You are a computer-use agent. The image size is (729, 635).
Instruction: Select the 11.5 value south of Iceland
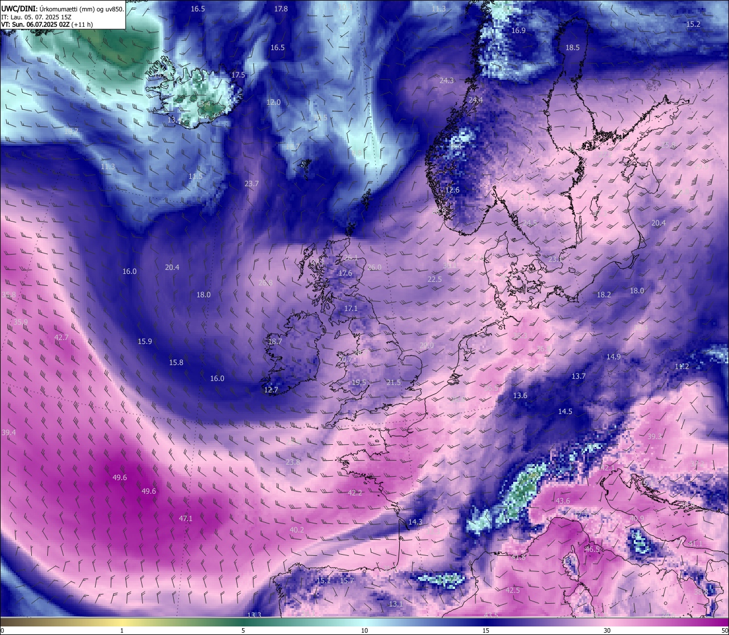pyautogui.click(x=195, y=177)
